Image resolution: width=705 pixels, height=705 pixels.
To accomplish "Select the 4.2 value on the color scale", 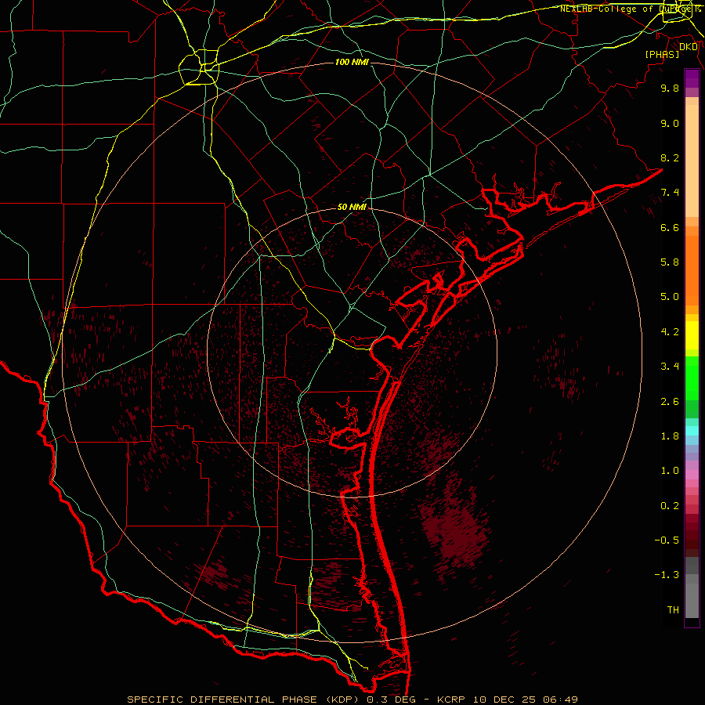I will 670,332.
